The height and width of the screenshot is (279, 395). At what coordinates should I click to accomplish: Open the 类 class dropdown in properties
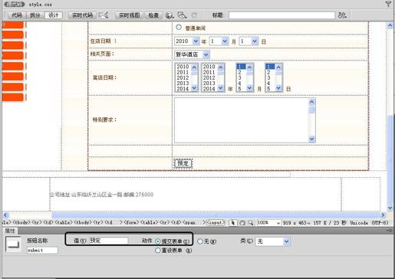click(x=272, y=241)
